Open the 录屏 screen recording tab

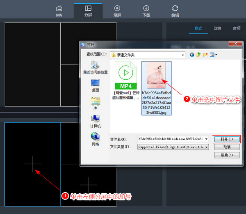pyautogui.click(x=117, y=11)
